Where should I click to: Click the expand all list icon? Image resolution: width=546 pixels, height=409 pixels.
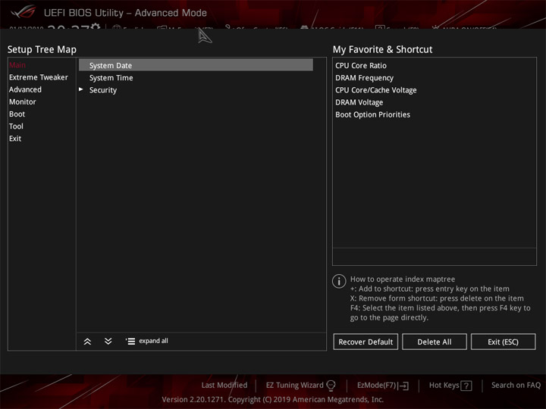(x=130, y=341)
